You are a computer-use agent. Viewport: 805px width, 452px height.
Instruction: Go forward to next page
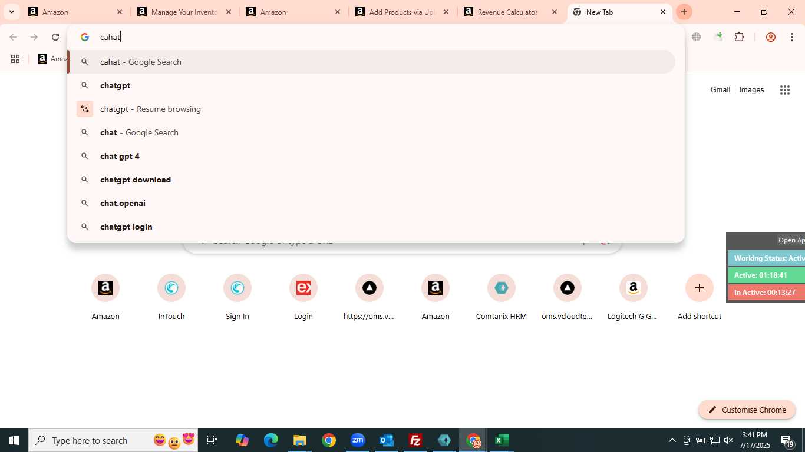tap(34, 37)
